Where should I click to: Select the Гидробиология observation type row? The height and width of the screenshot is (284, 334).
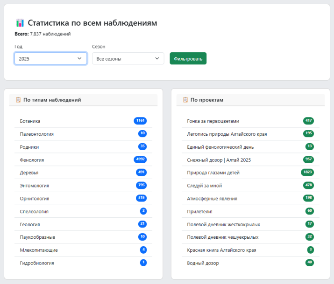[x=37, y=263]
